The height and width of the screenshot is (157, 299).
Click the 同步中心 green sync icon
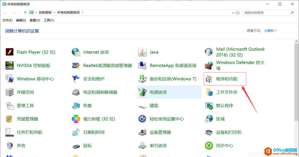[209, 146]
